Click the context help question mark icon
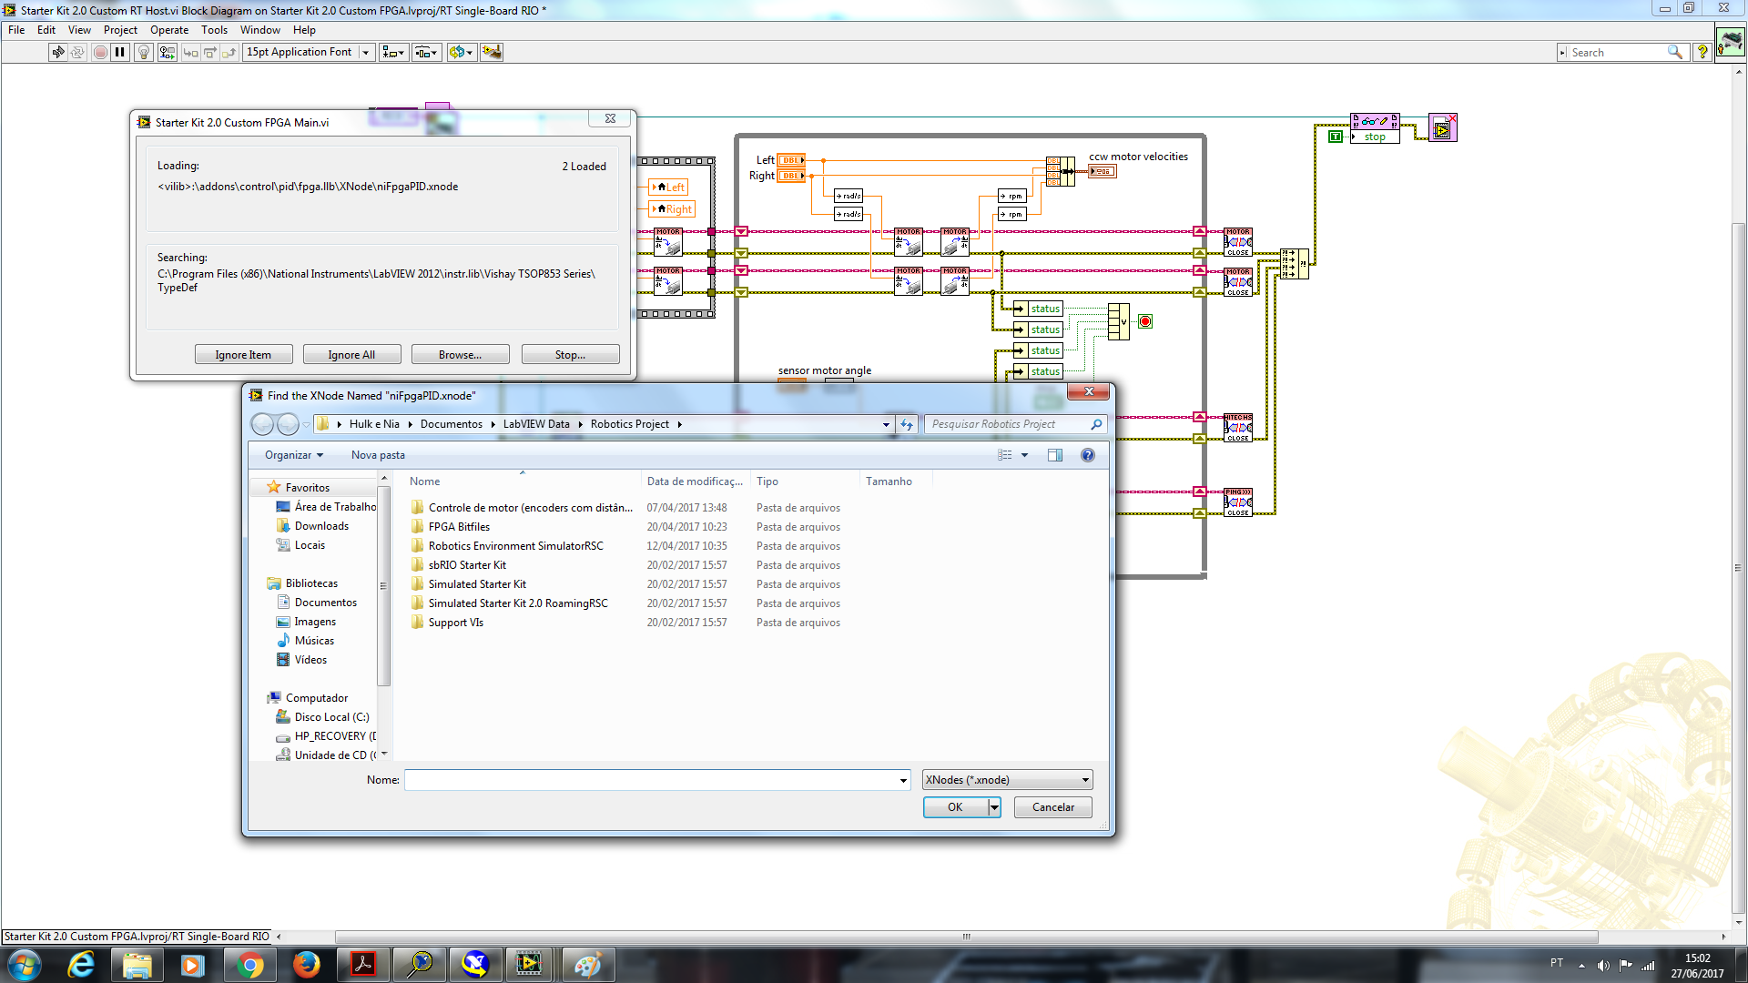 pyautogui.click(x=1702, y=52)
